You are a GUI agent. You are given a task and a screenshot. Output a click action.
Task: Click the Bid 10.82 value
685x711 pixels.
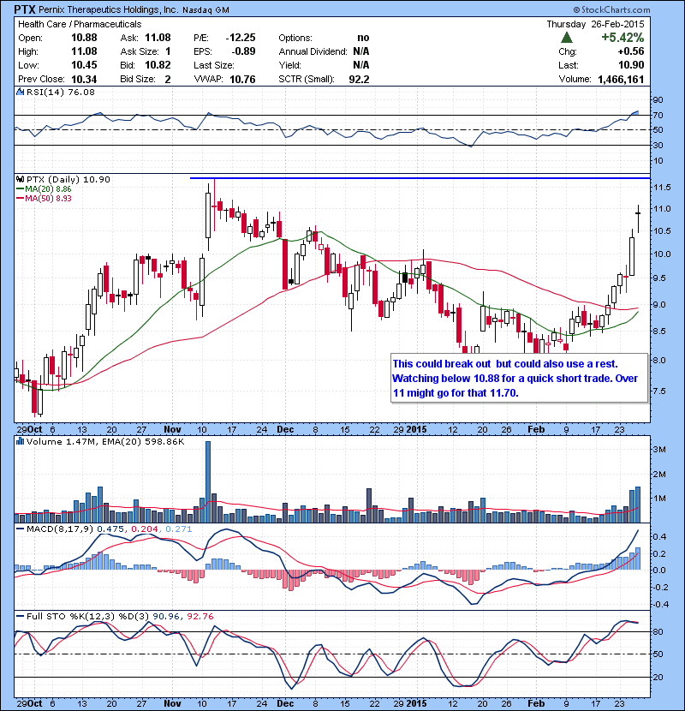[x=158, y=65]
